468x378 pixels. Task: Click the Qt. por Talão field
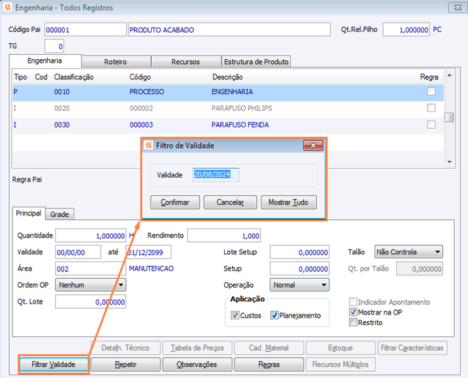click(x=419, y=269)
